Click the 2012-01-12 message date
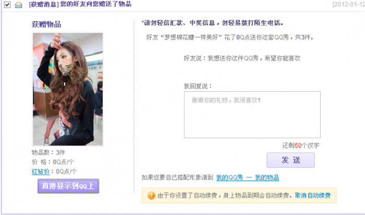Viewport: 365px width, 215px height. [x=348, y=4]
